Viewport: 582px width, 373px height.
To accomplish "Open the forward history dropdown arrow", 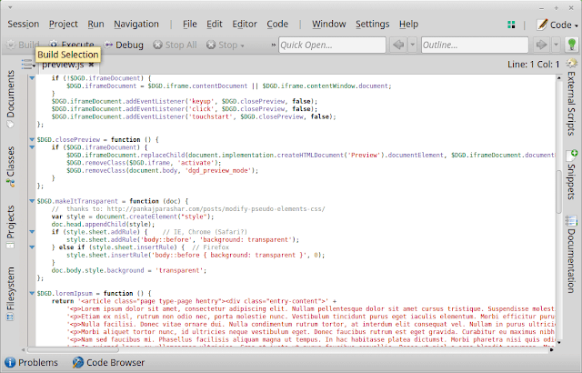I will [556, 45].
